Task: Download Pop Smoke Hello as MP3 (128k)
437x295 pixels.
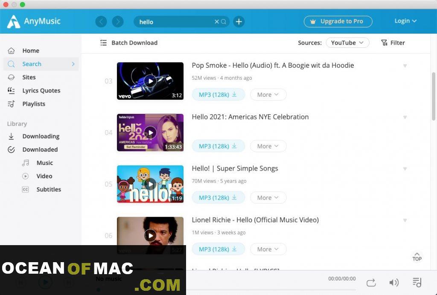Action: (218, 95)
